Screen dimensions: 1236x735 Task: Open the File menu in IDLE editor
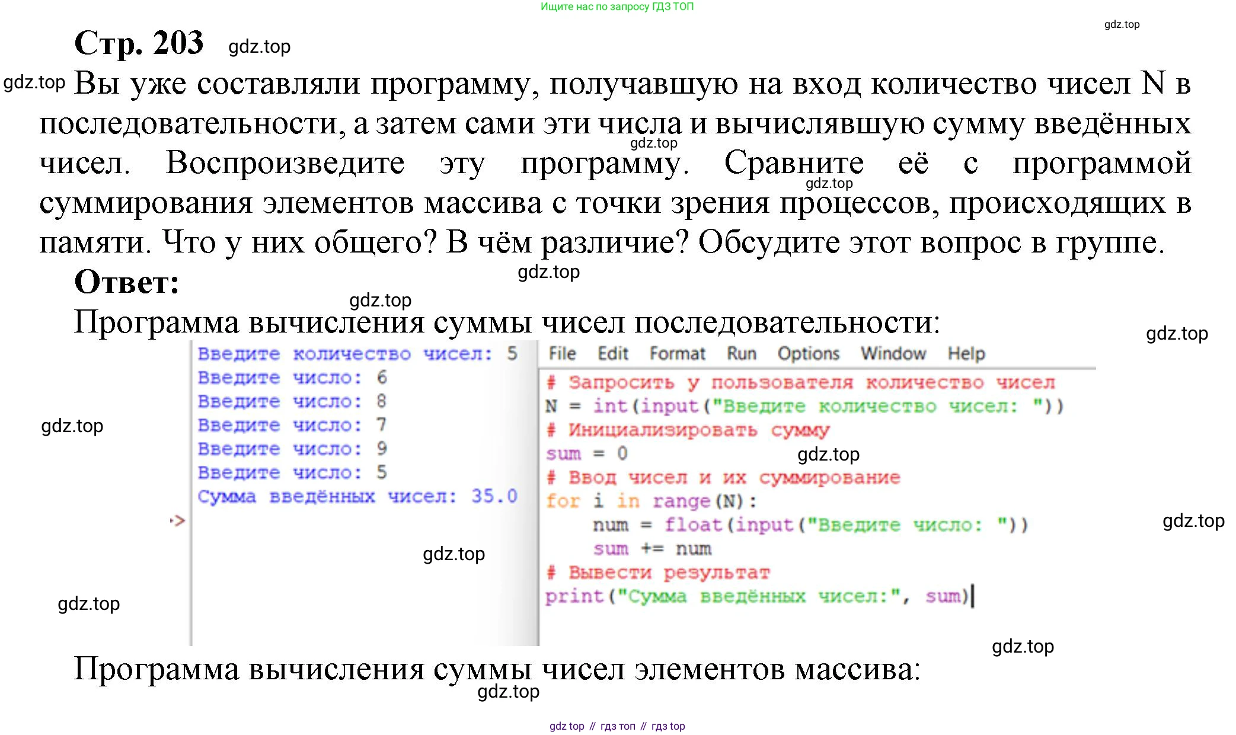[x=562, y=354]
